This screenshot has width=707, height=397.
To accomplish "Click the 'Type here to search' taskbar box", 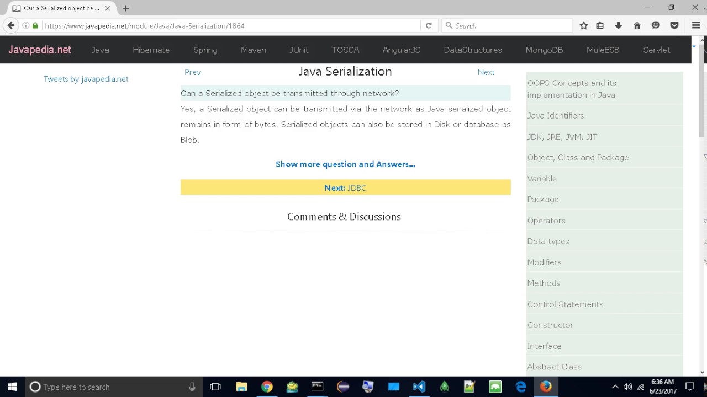I will click(113, 387).
